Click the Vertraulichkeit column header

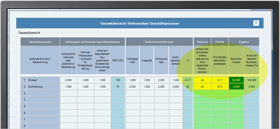point(161,60)
